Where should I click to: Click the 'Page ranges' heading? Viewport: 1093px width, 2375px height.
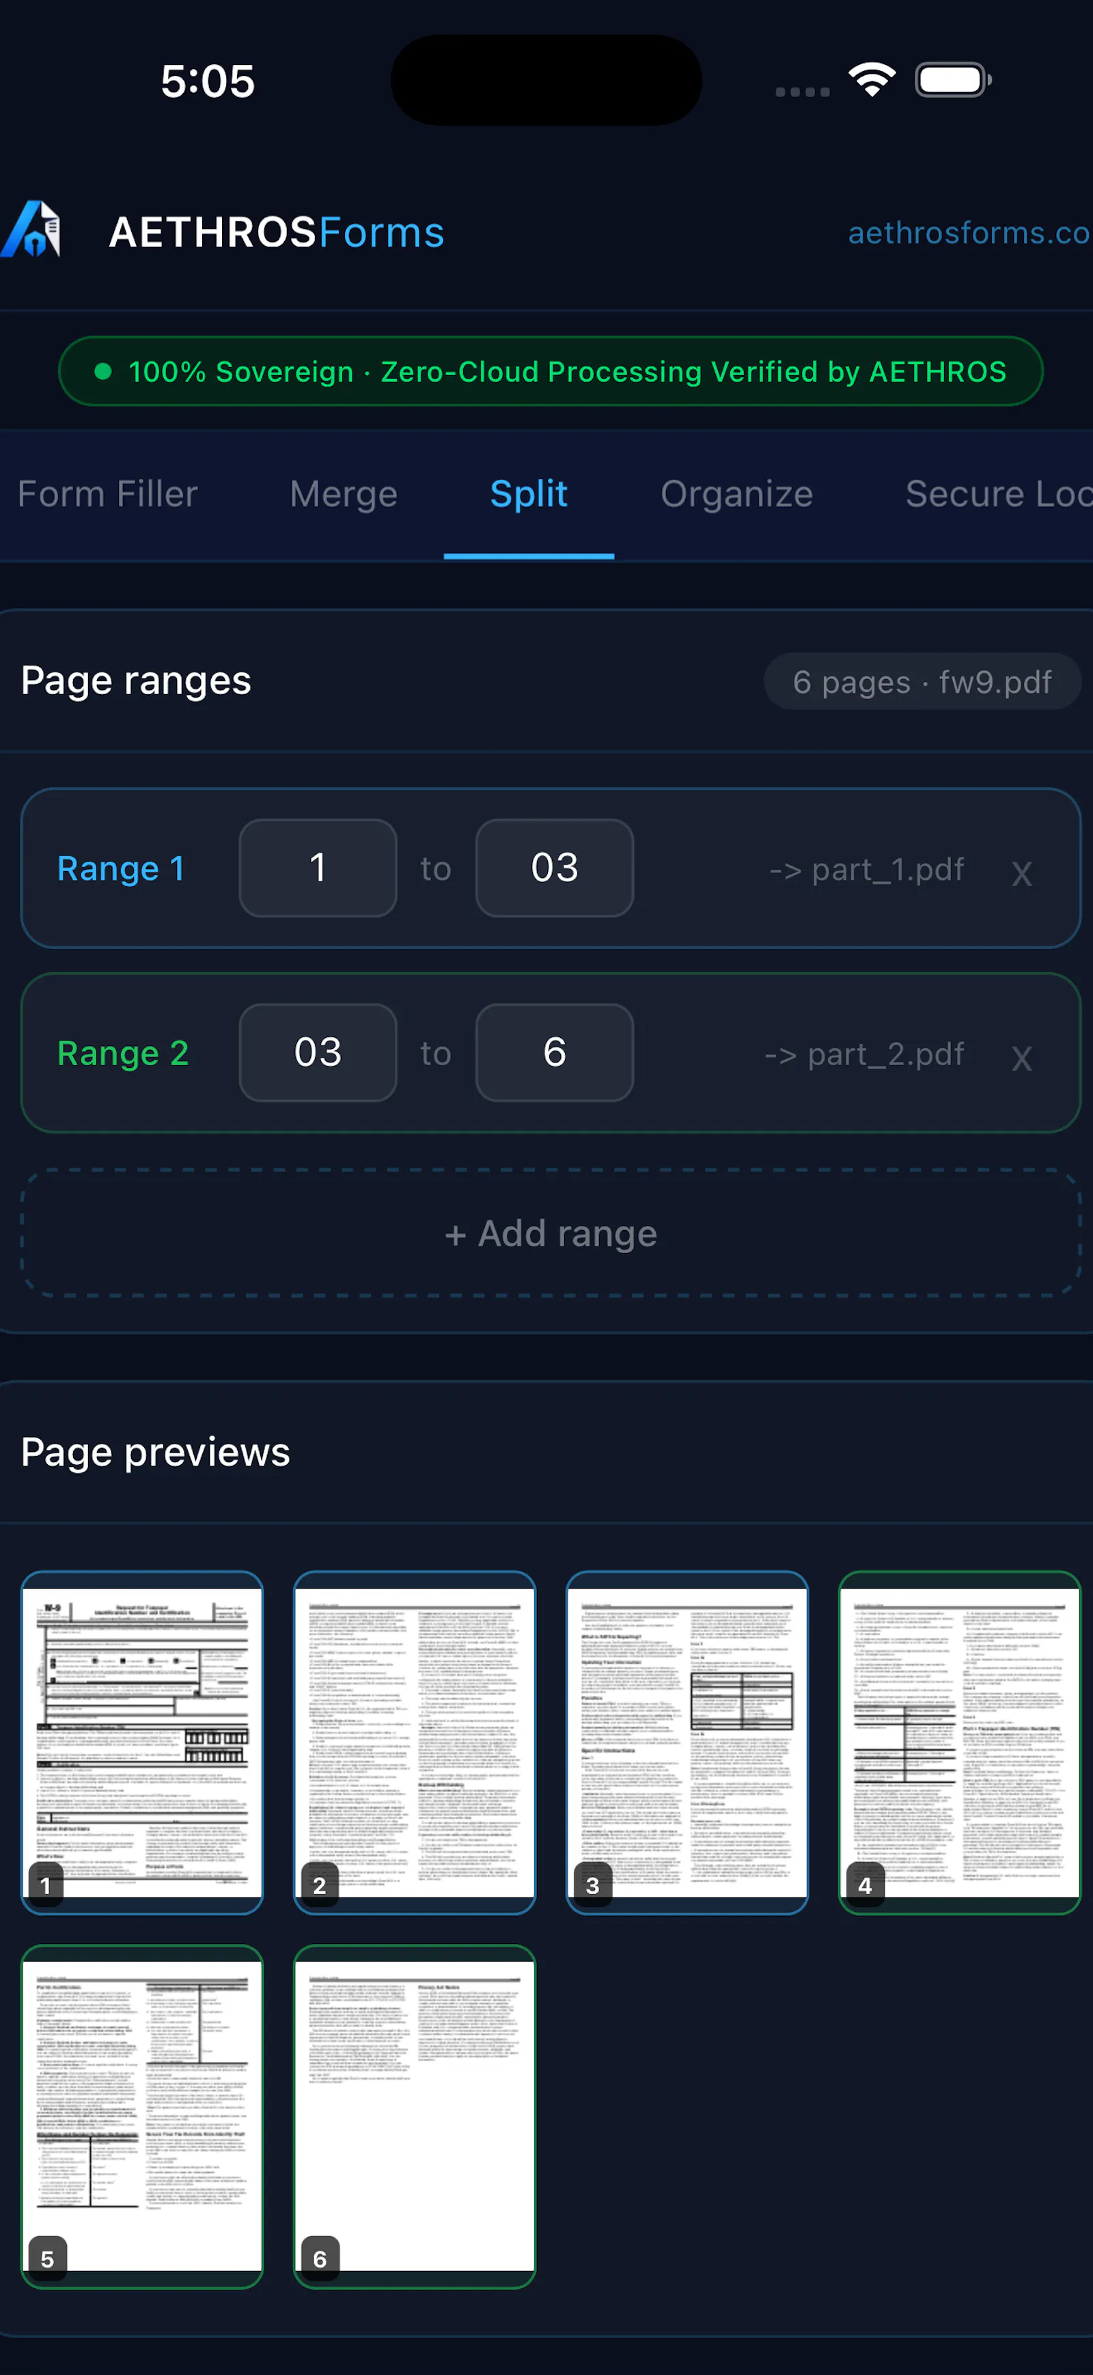(x=137, y=681)
